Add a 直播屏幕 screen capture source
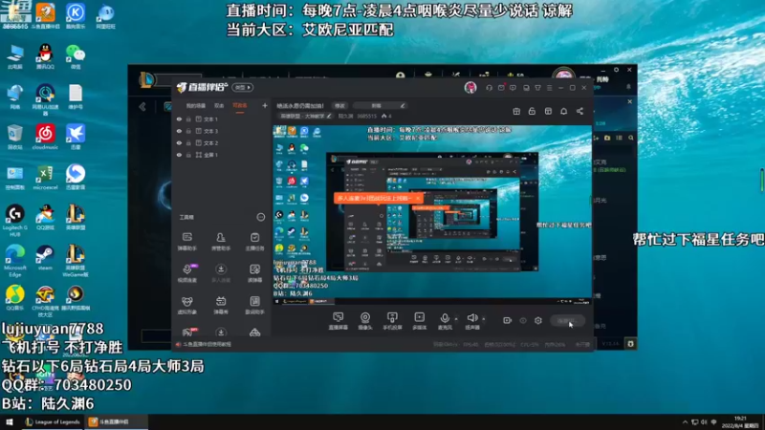Viewport: 765px width, 430px height. (x=339, y=321)
